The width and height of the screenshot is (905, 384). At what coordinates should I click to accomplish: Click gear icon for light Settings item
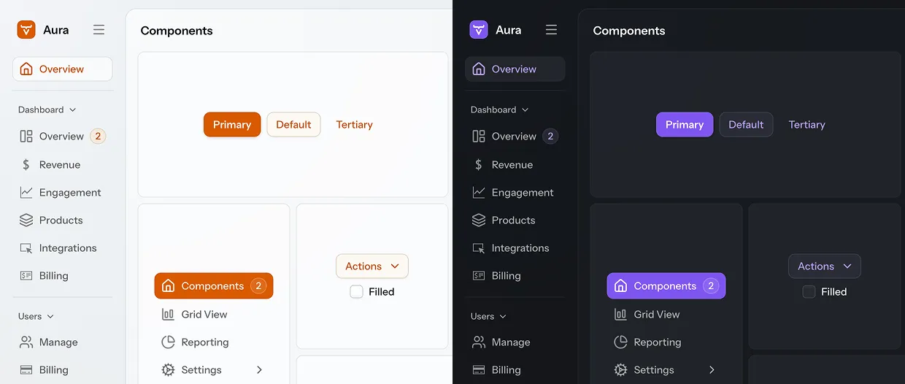click(x=168, y=370)
